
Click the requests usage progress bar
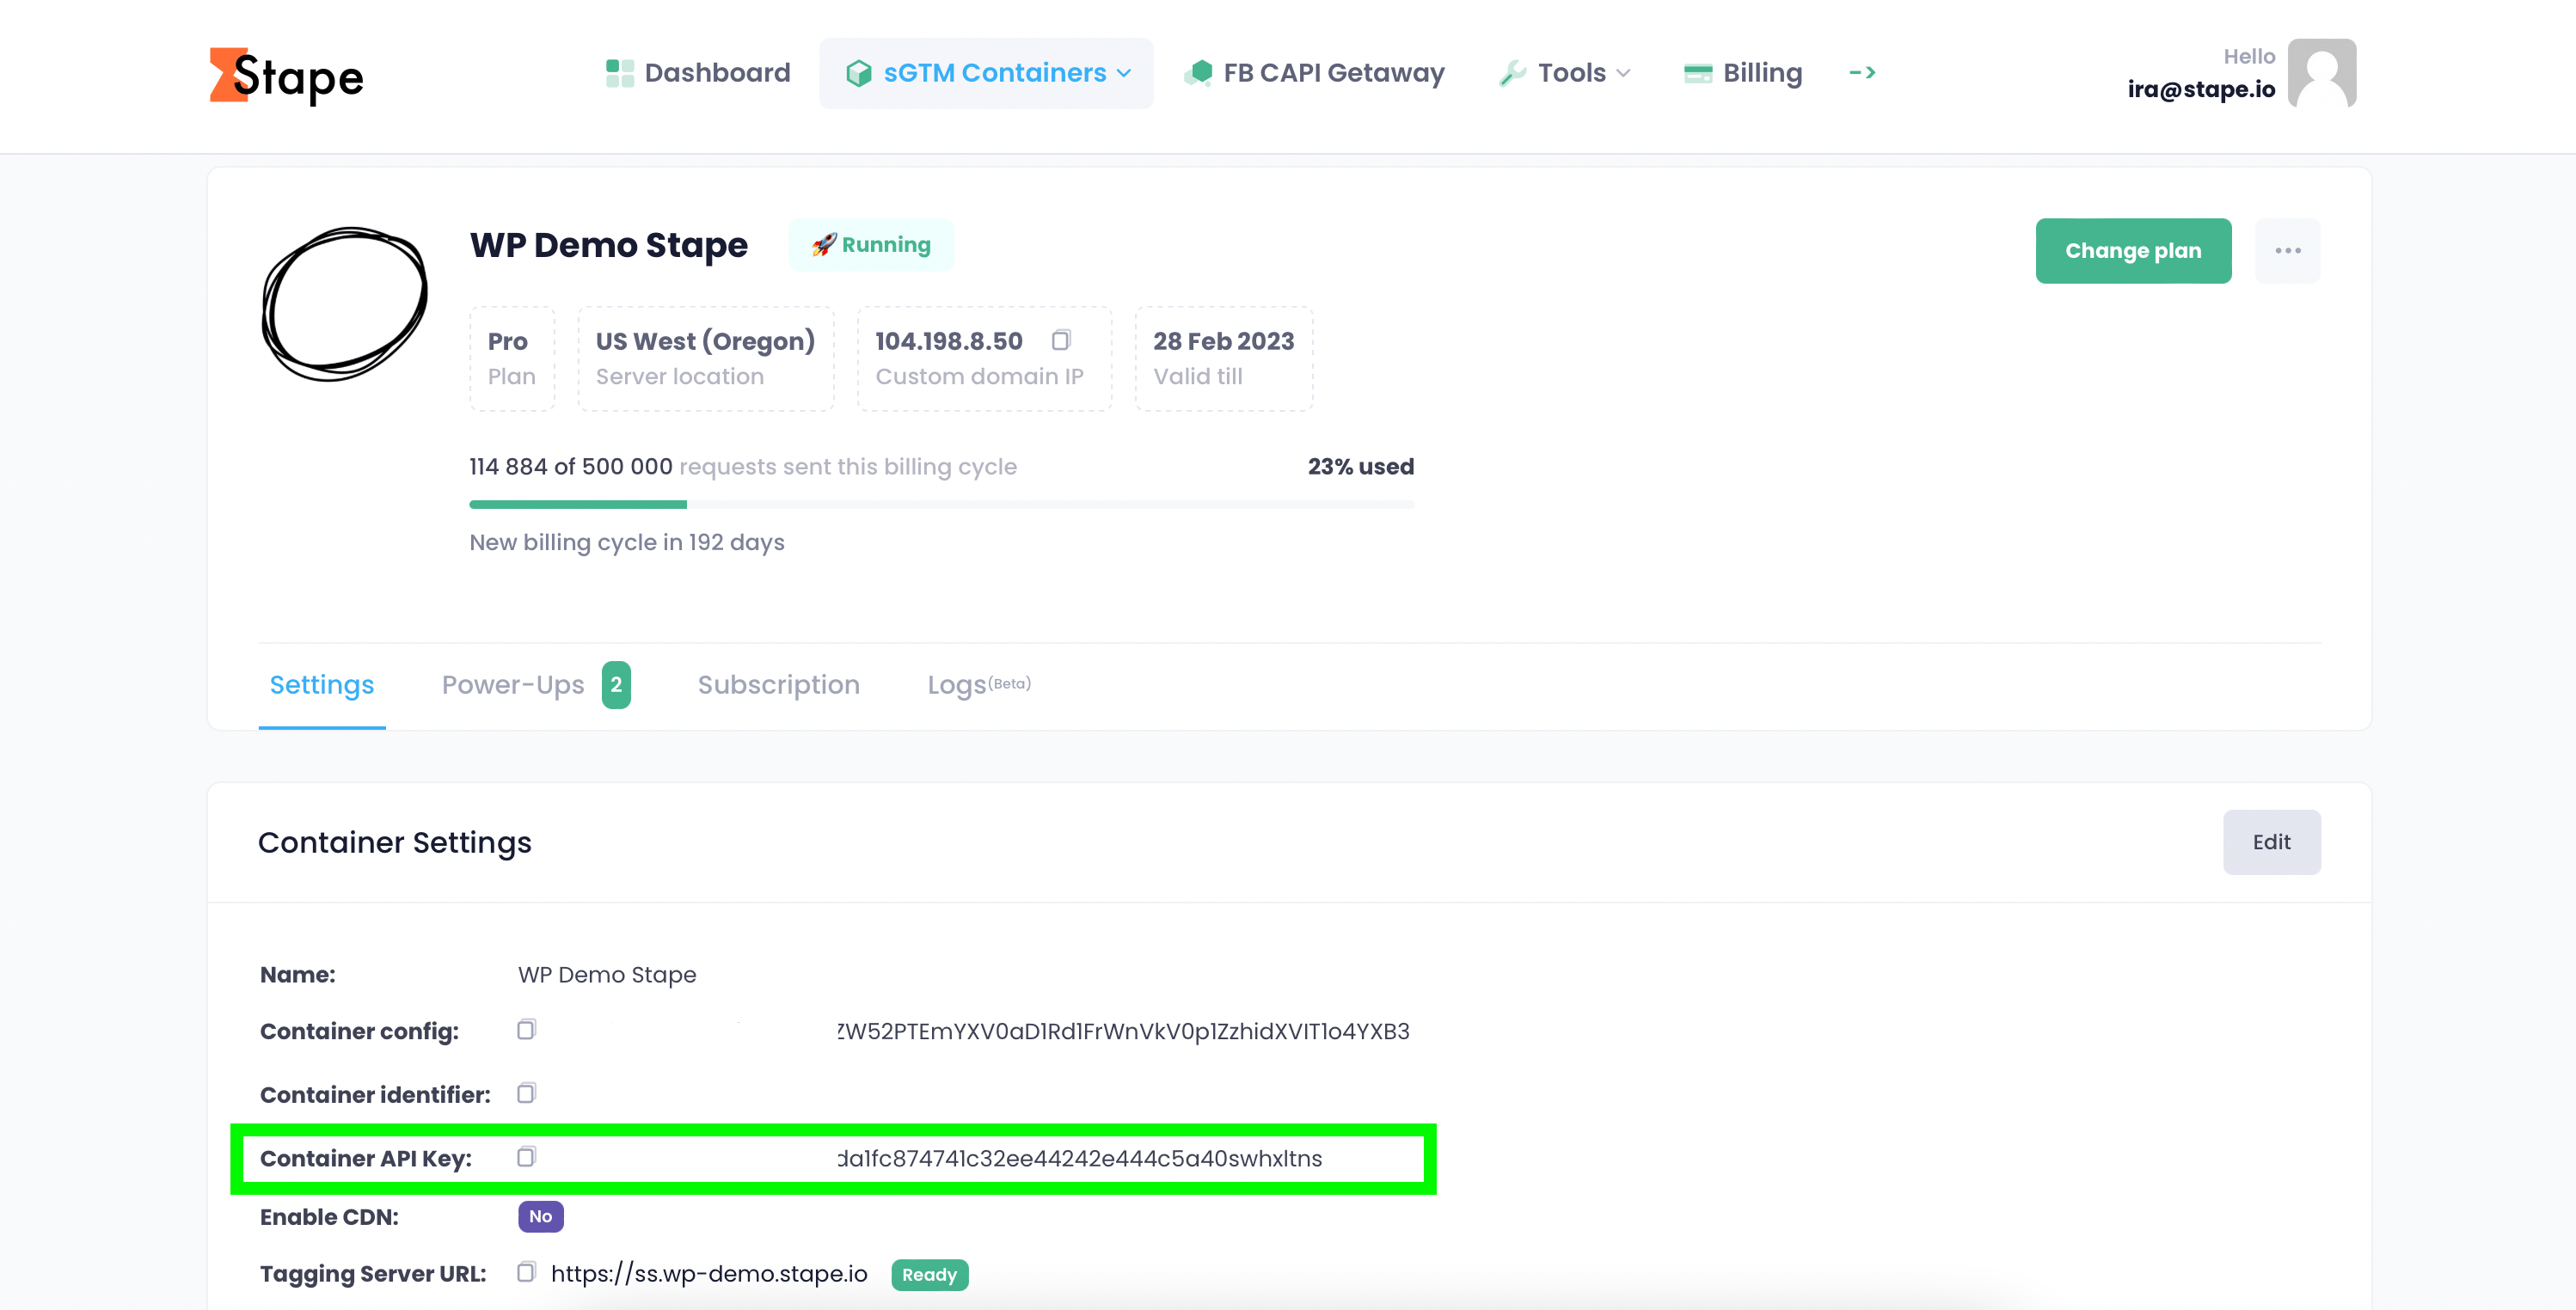click(x=941, y=505)
